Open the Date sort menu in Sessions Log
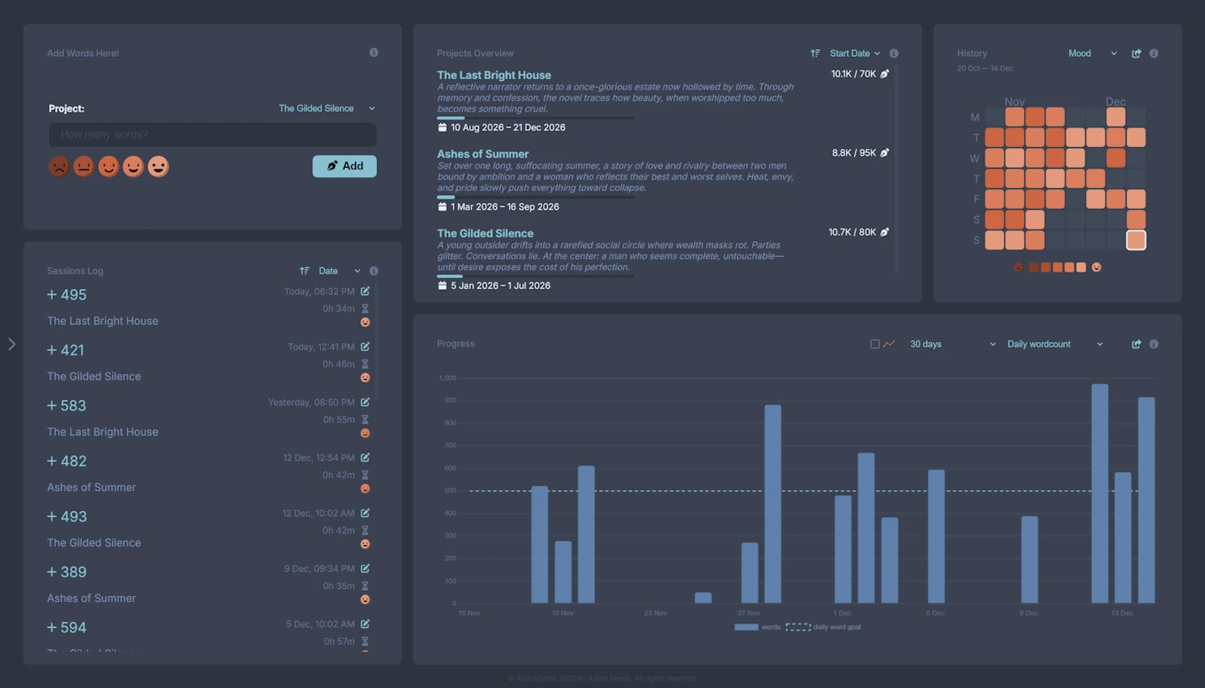1205x688 pixels. tap(334, 270)
